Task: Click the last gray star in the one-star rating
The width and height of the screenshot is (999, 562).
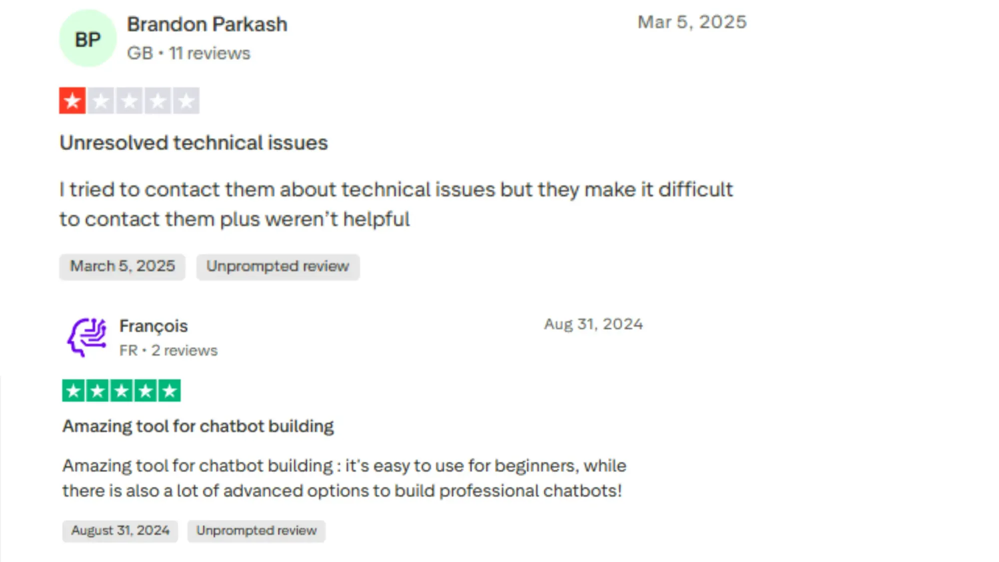Action: [186, 100]
